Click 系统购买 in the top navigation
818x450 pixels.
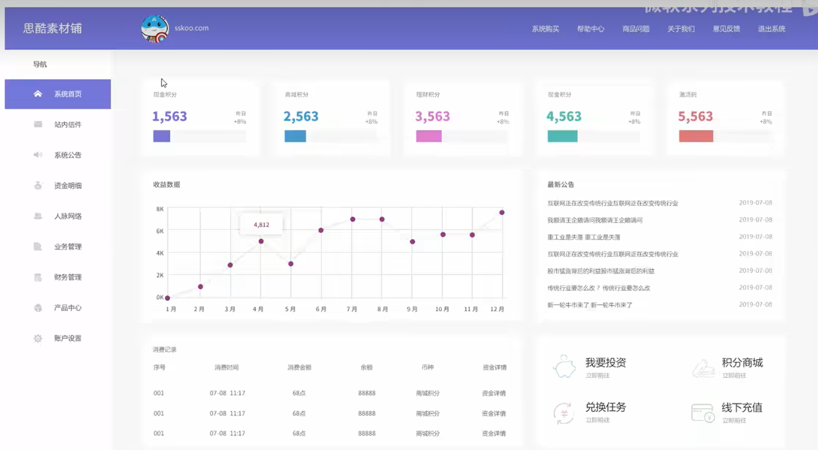545,29
